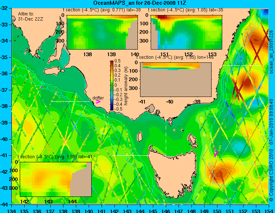Open the lat=-38 temperature section plot
275x213 pixels.
(x=102, y=32)
